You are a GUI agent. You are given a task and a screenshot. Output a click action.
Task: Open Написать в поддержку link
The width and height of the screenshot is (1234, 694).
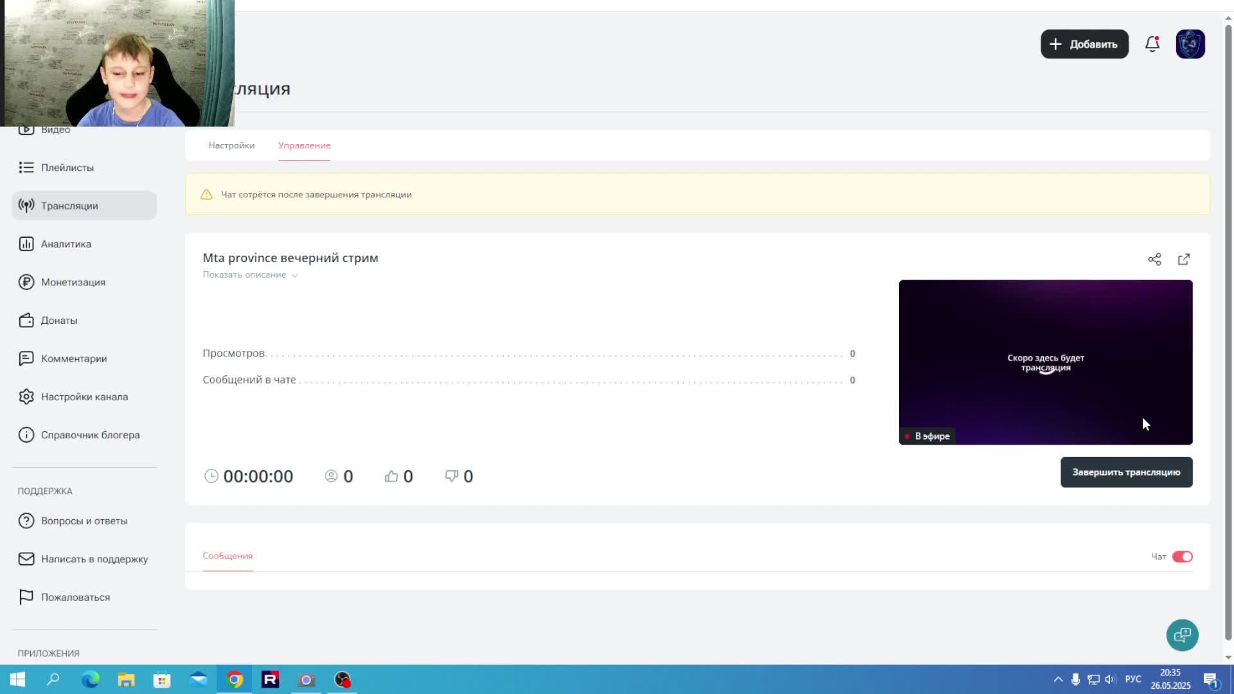pos(94,559)
